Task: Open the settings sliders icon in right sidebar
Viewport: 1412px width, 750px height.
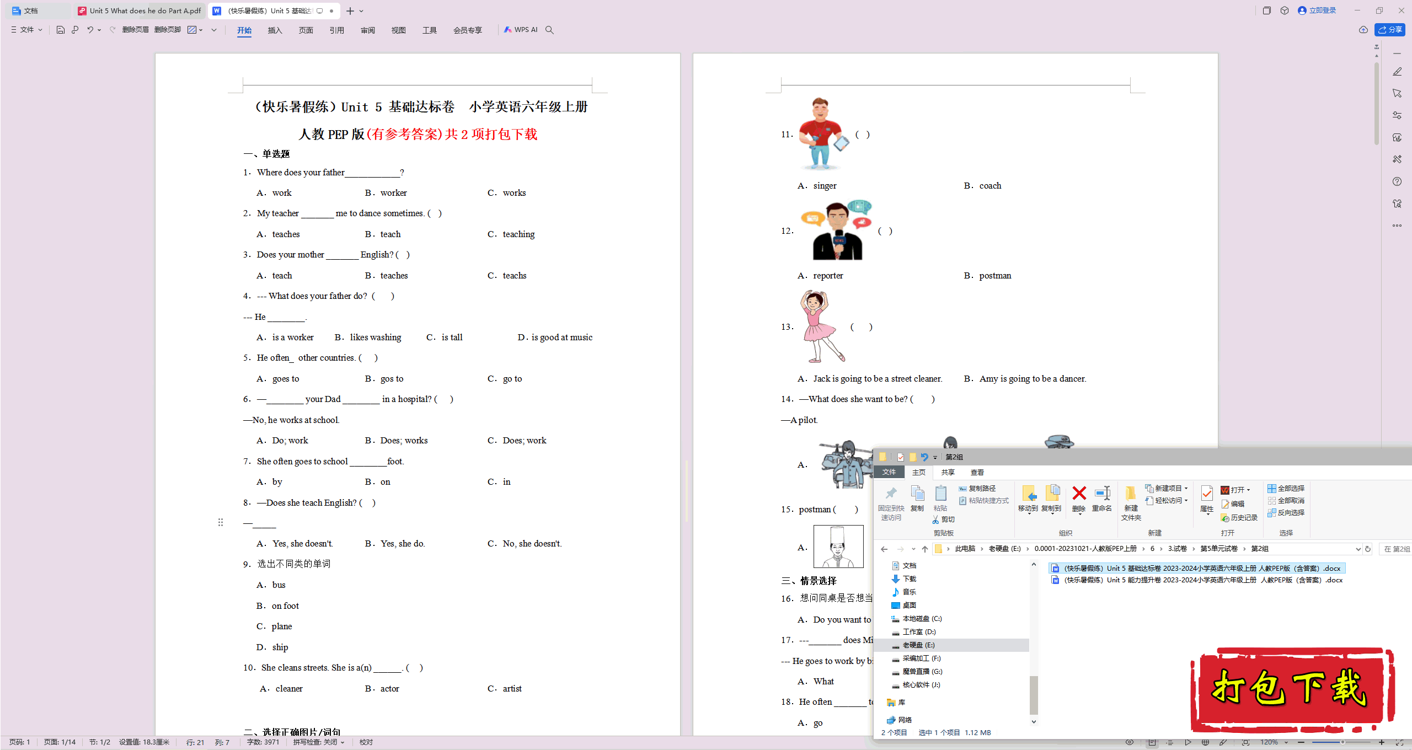Action: (x=1397, y=115)
